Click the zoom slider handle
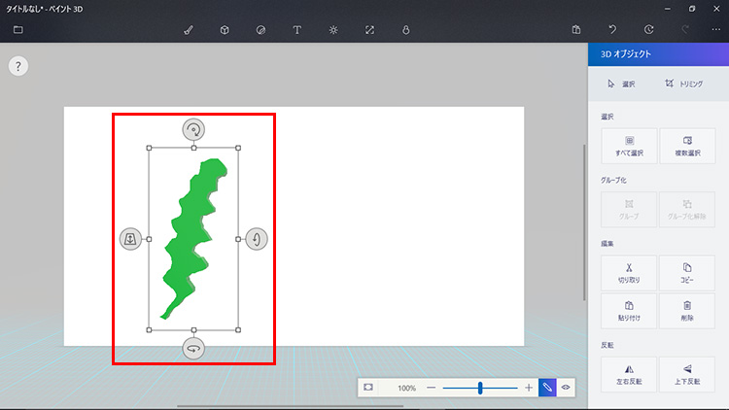The width and height of the screenshot is (729, 410). (480, 387)
